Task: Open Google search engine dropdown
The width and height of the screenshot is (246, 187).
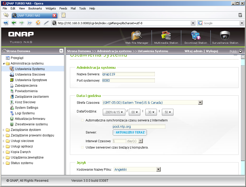Action: (242, 23)
